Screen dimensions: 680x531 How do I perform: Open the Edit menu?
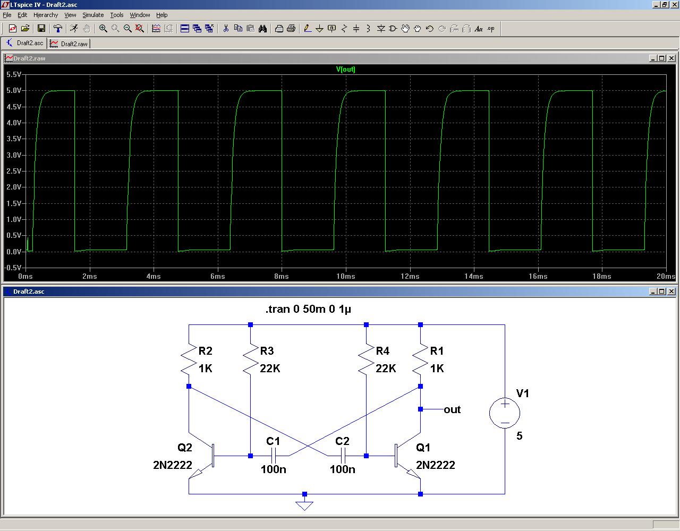pos(22,15)
